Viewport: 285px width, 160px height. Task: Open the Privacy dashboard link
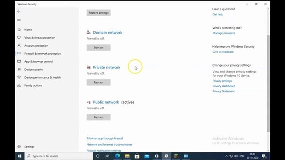click(x=224, y=86)
